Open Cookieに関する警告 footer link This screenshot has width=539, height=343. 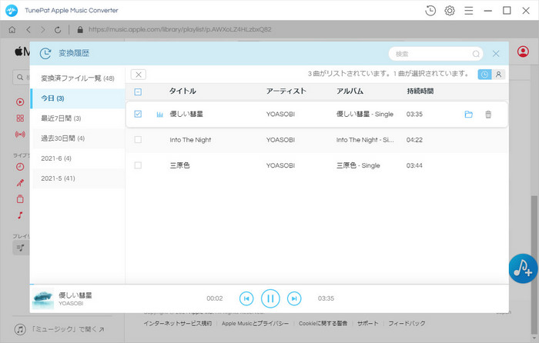(323, 324)
